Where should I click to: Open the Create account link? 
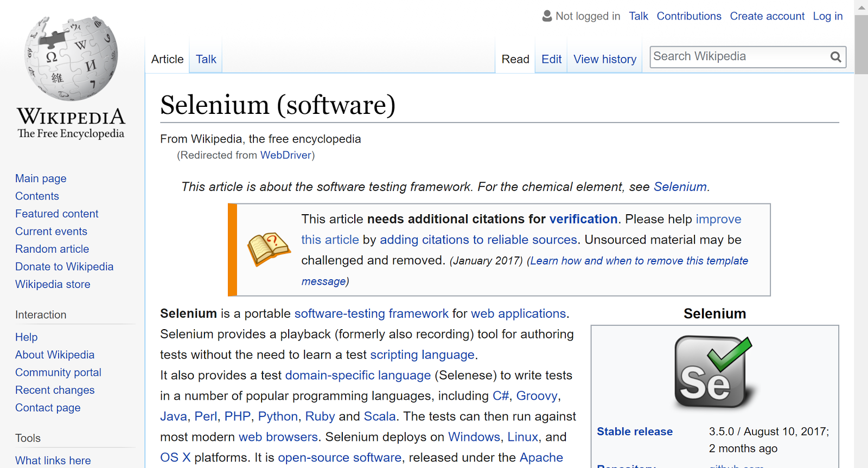coord(767,16)
